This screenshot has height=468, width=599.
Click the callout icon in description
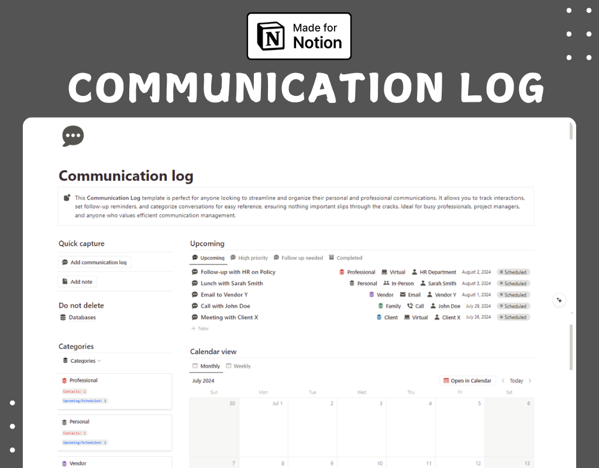pos(67,198)
